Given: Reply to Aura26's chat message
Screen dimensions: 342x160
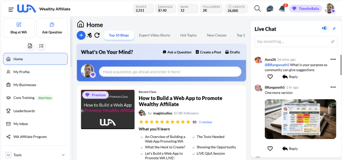Looking at the screenshot, I should click(290, 77).
